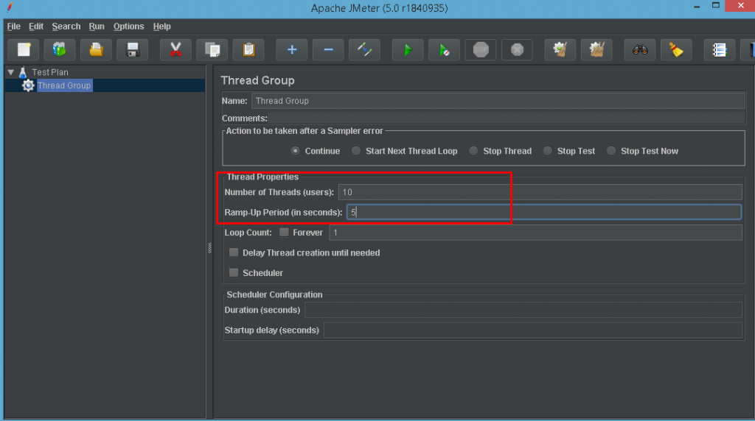
Task: Click the Name field containing Thread Group
Action: click(x=498, y=101)
